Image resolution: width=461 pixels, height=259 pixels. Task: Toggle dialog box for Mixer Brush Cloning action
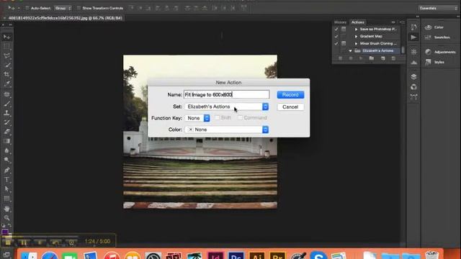[344, 43]
